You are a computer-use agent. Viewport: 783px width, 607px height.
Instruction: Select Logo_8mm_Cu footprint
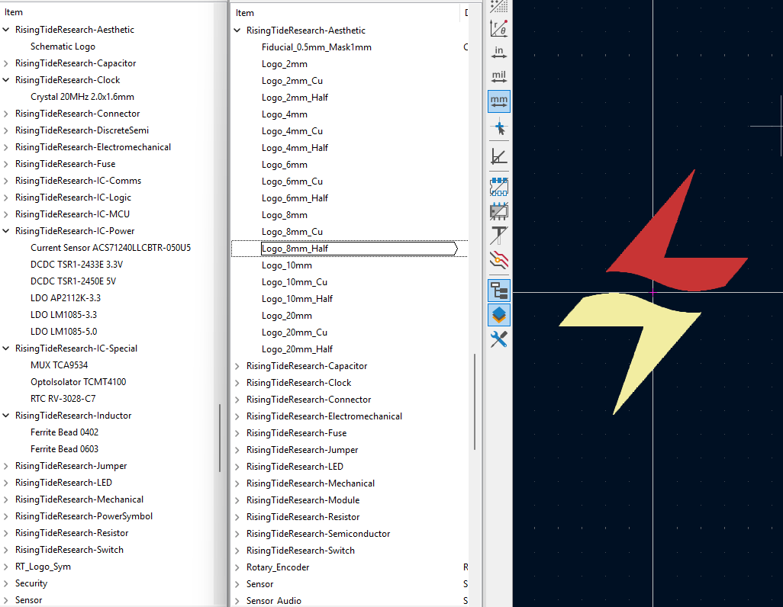point(292,232)
